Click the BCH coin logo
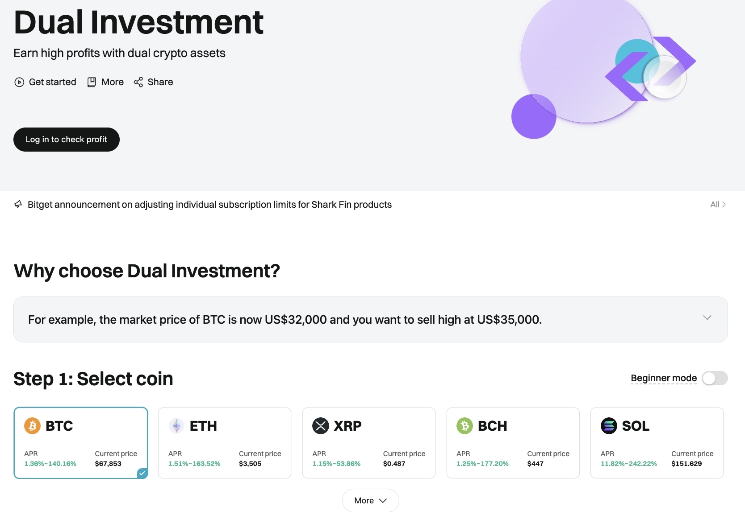This screenshot has width=745, height=519. pos(465,426)
